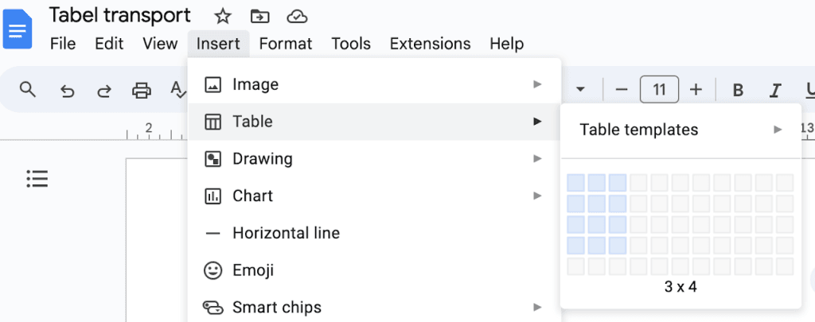Click the Google Docs home icon
This screenshot has width=815, height=322.
click(x=18, y=30)
